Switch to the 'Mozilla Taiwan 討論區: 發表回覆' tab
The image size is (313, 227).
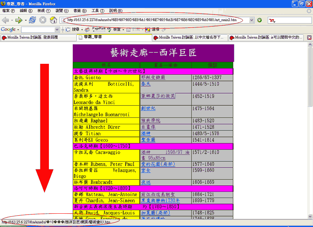[37, 38]
